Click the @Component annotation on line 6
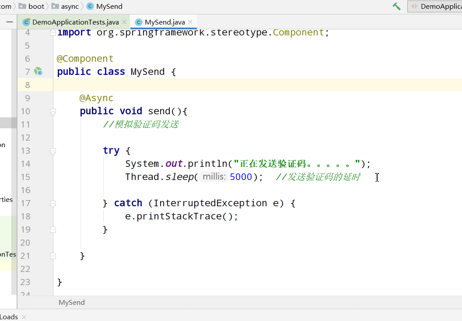462x321 pixels. [x=85, y=58]
